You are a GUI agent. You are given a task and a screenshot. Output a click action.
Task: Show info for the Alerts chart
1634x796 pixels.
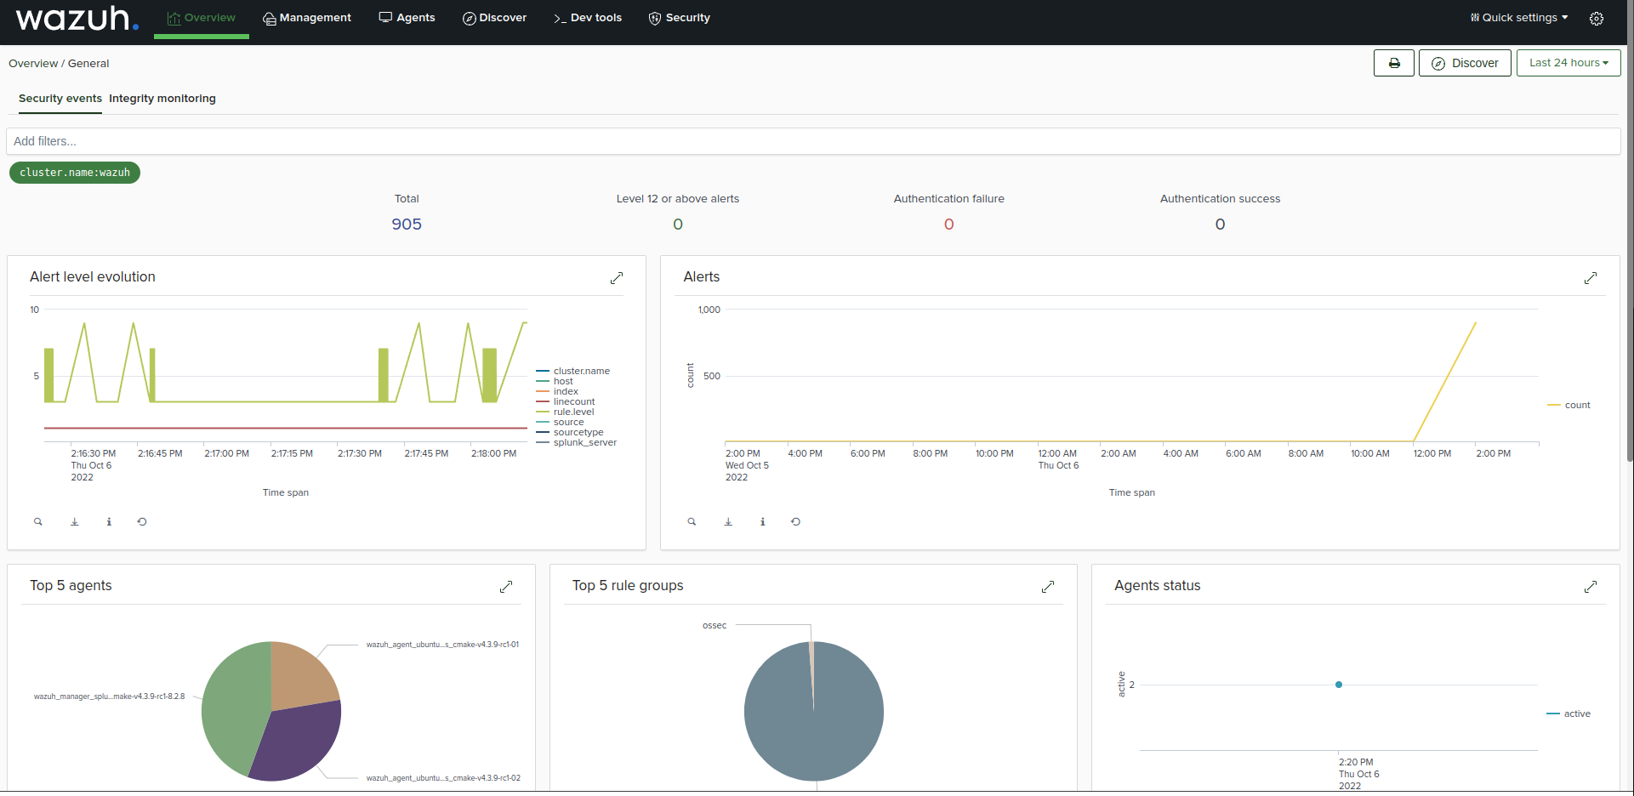763,522
